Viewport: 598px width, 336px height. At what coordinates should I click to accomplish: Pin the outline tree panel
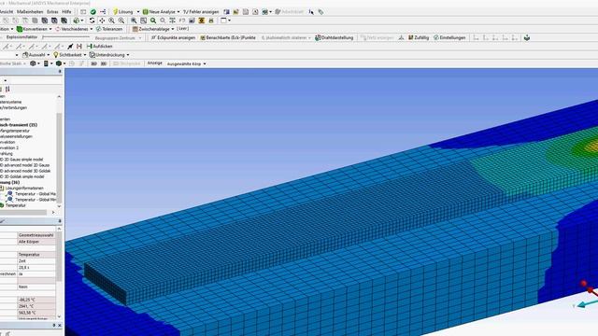[60, 71]
